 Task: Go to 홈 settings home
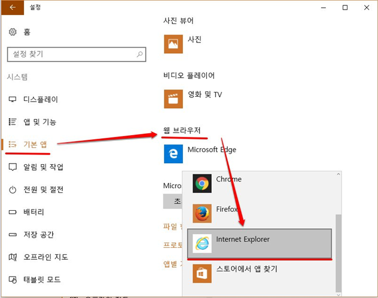(27, 32)
